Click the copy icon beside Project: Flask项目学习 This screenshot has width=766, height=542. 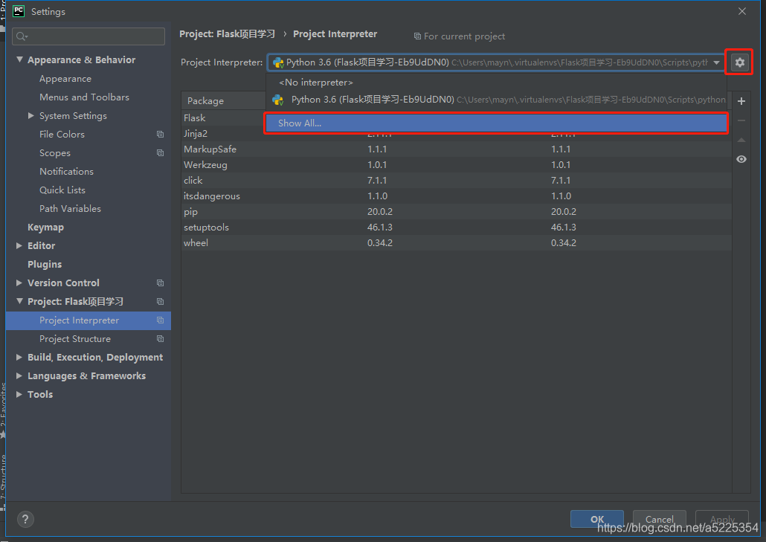(160, 302)
